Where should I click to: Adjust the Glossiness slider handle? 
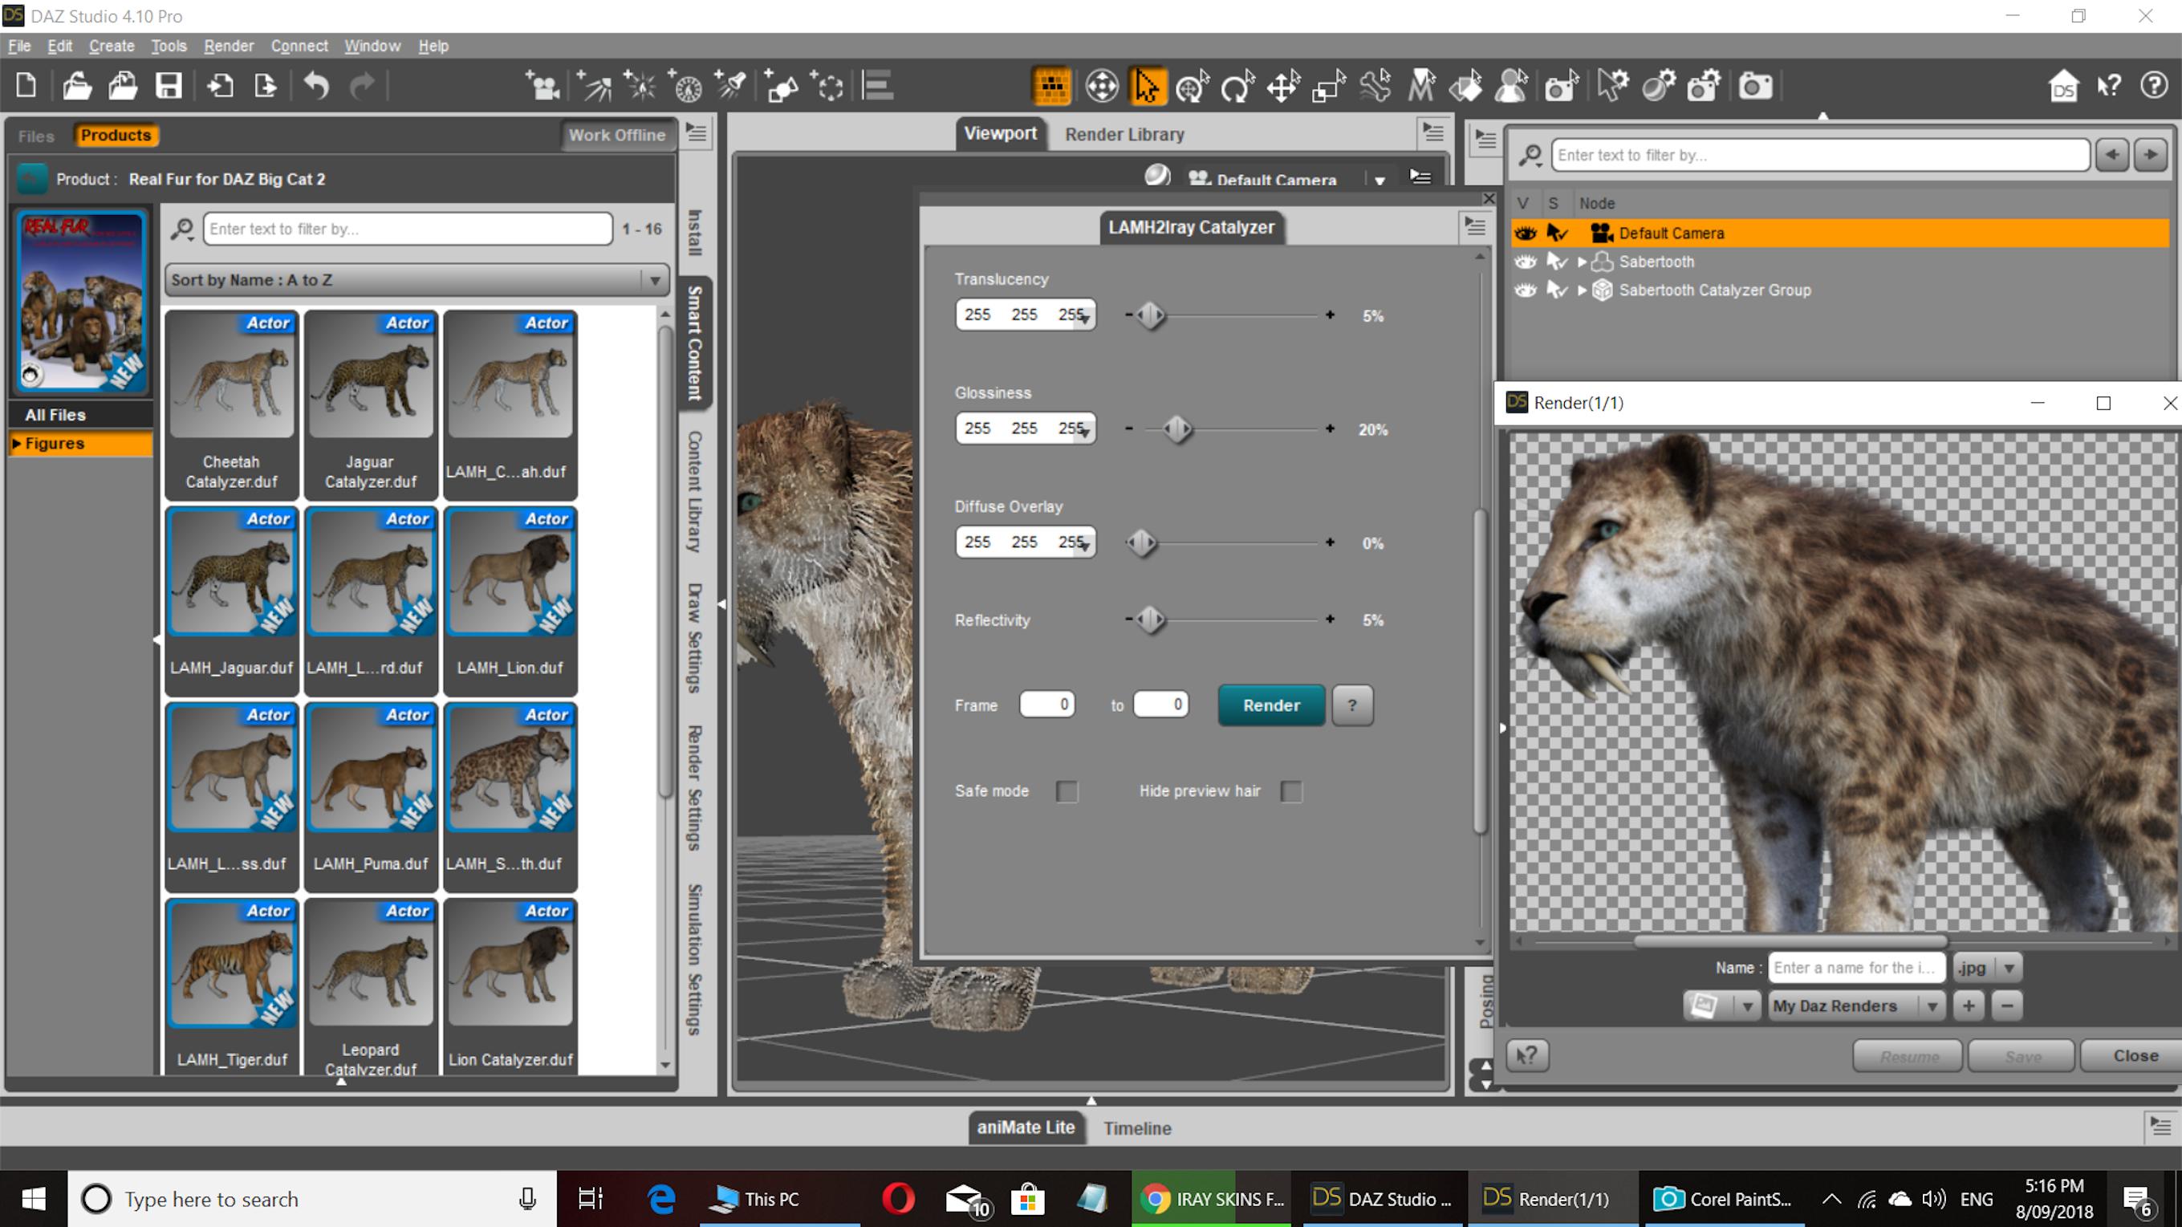tap(1177, 429)
